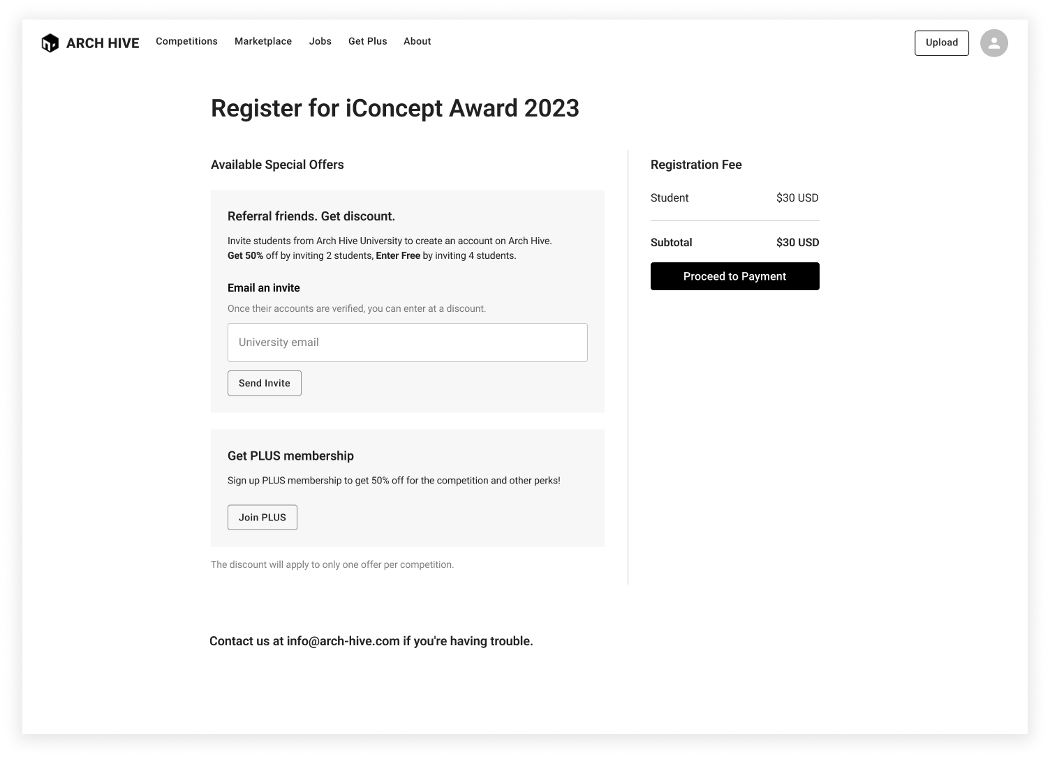The height and width of the screenshot is (759, 1050).
Task: Click the ARCH HIVE wordmark text
Action: [x=103, y=43]
